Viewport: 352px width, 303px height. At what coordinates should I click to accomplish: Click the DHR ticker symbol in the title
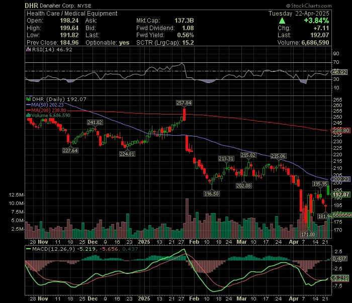[x=31, y=6]
